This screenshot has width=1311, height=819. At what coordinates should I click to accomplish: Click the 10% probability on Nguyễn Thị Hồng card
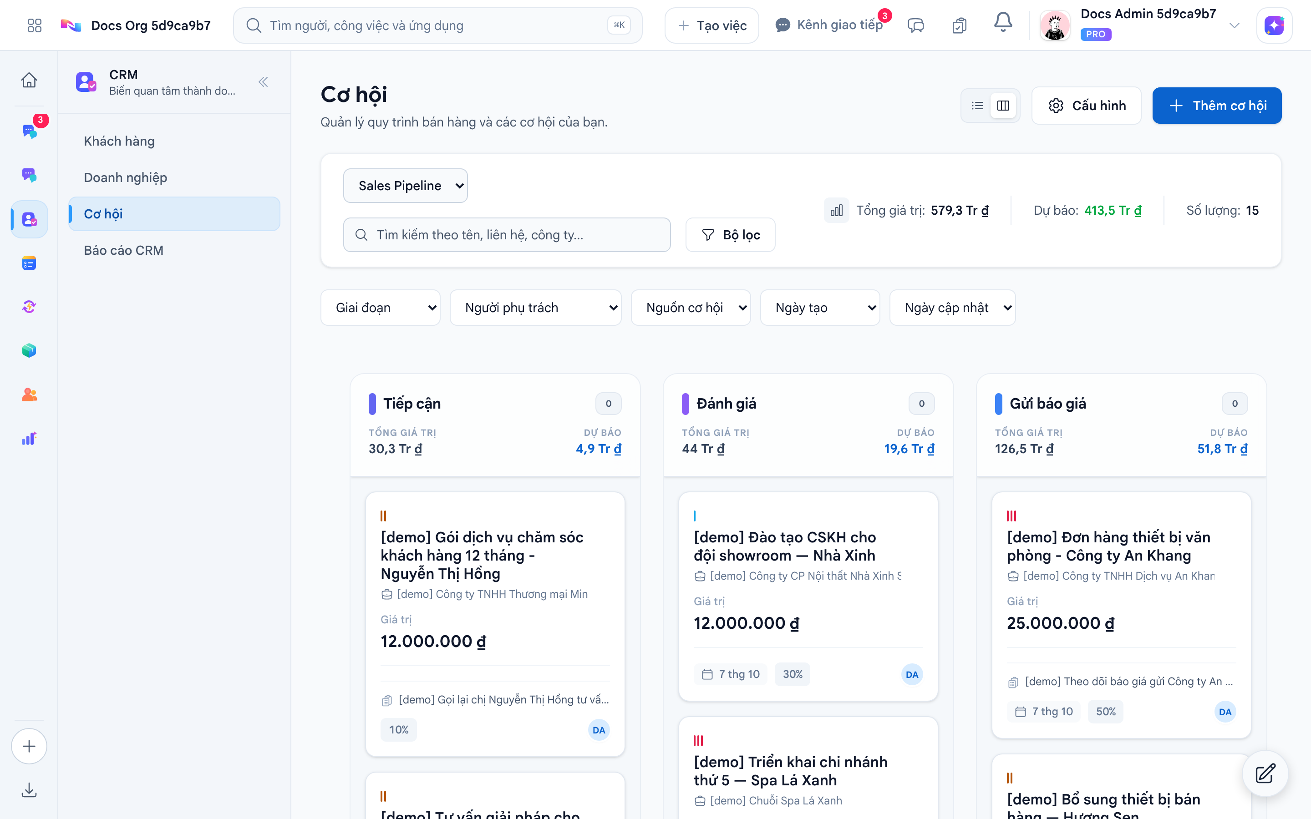click(399, 730)
